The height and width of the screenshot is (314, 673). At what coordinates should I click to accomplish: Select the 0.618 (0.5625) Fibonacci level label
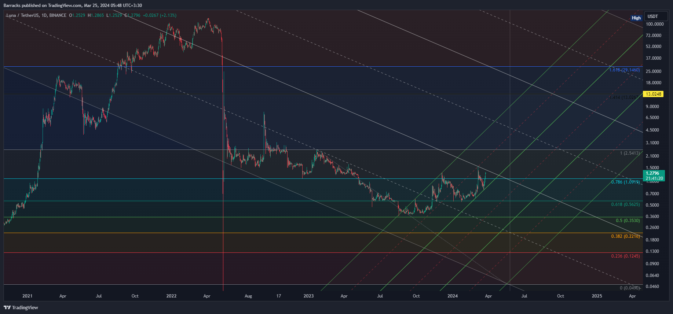point(625,204)
